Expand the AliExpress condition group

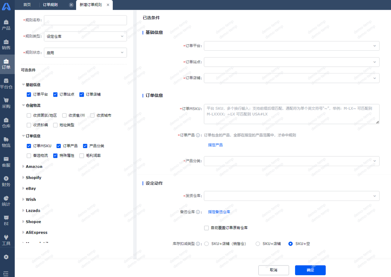pos(24,232)
